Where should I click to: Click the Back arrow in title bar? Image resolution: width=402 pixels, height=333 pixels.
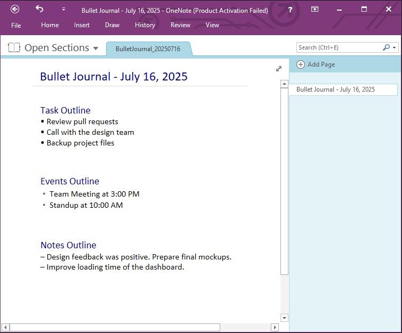15,9
